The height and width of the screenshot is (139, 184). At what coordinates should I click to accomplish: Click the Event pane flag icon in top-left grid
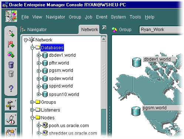tap(14, 19)
